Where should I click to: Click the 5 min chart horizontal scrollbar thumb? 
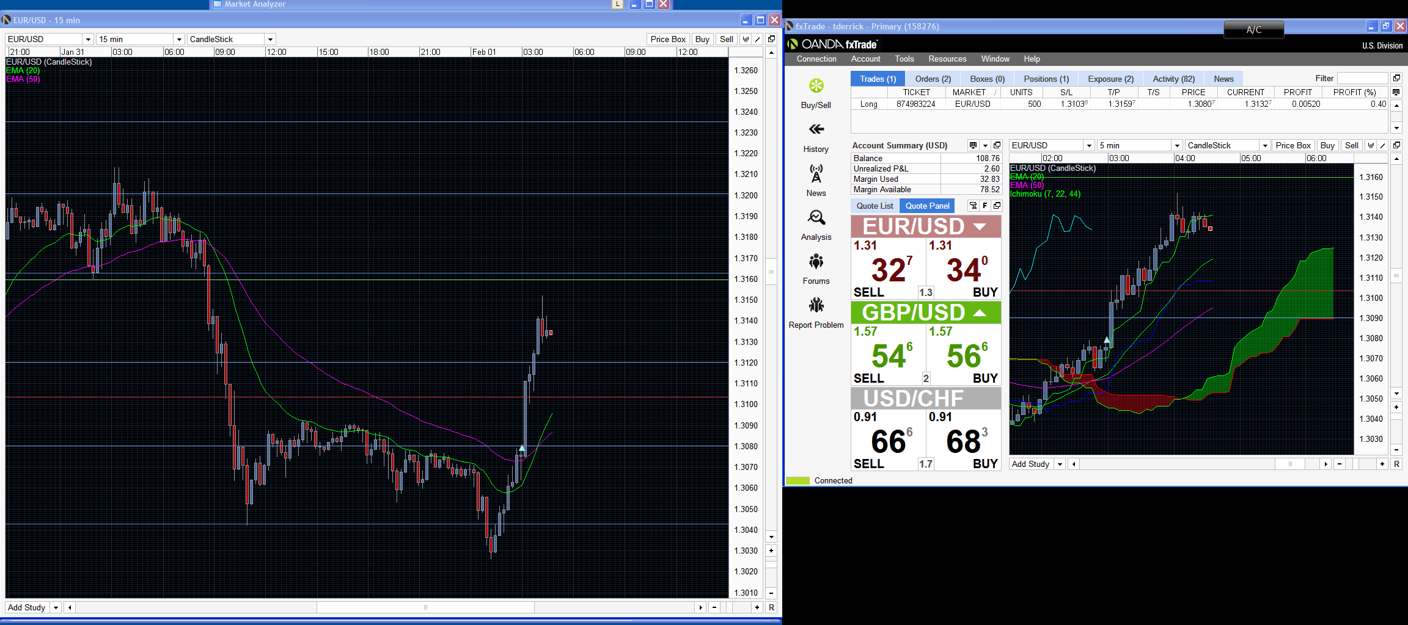pos(1290,464)
